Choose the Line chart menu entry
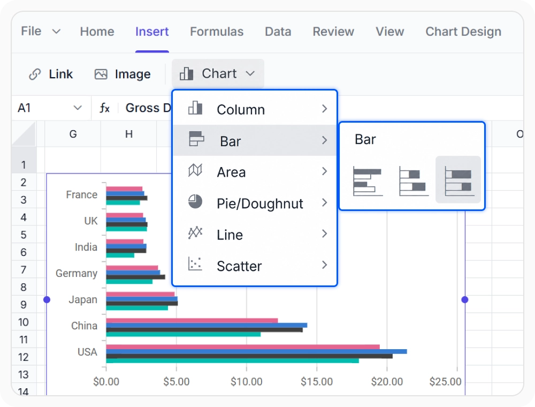Viewport: 535px width, 407px height. pyautogui.click(x=255, y=235)
